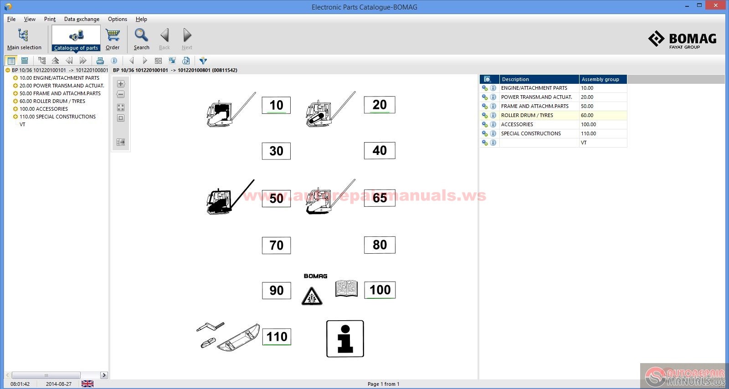Collapse BP 10/36 root tree node
Image resolution: width=729 pixels, height=389 pixels.
8,70
